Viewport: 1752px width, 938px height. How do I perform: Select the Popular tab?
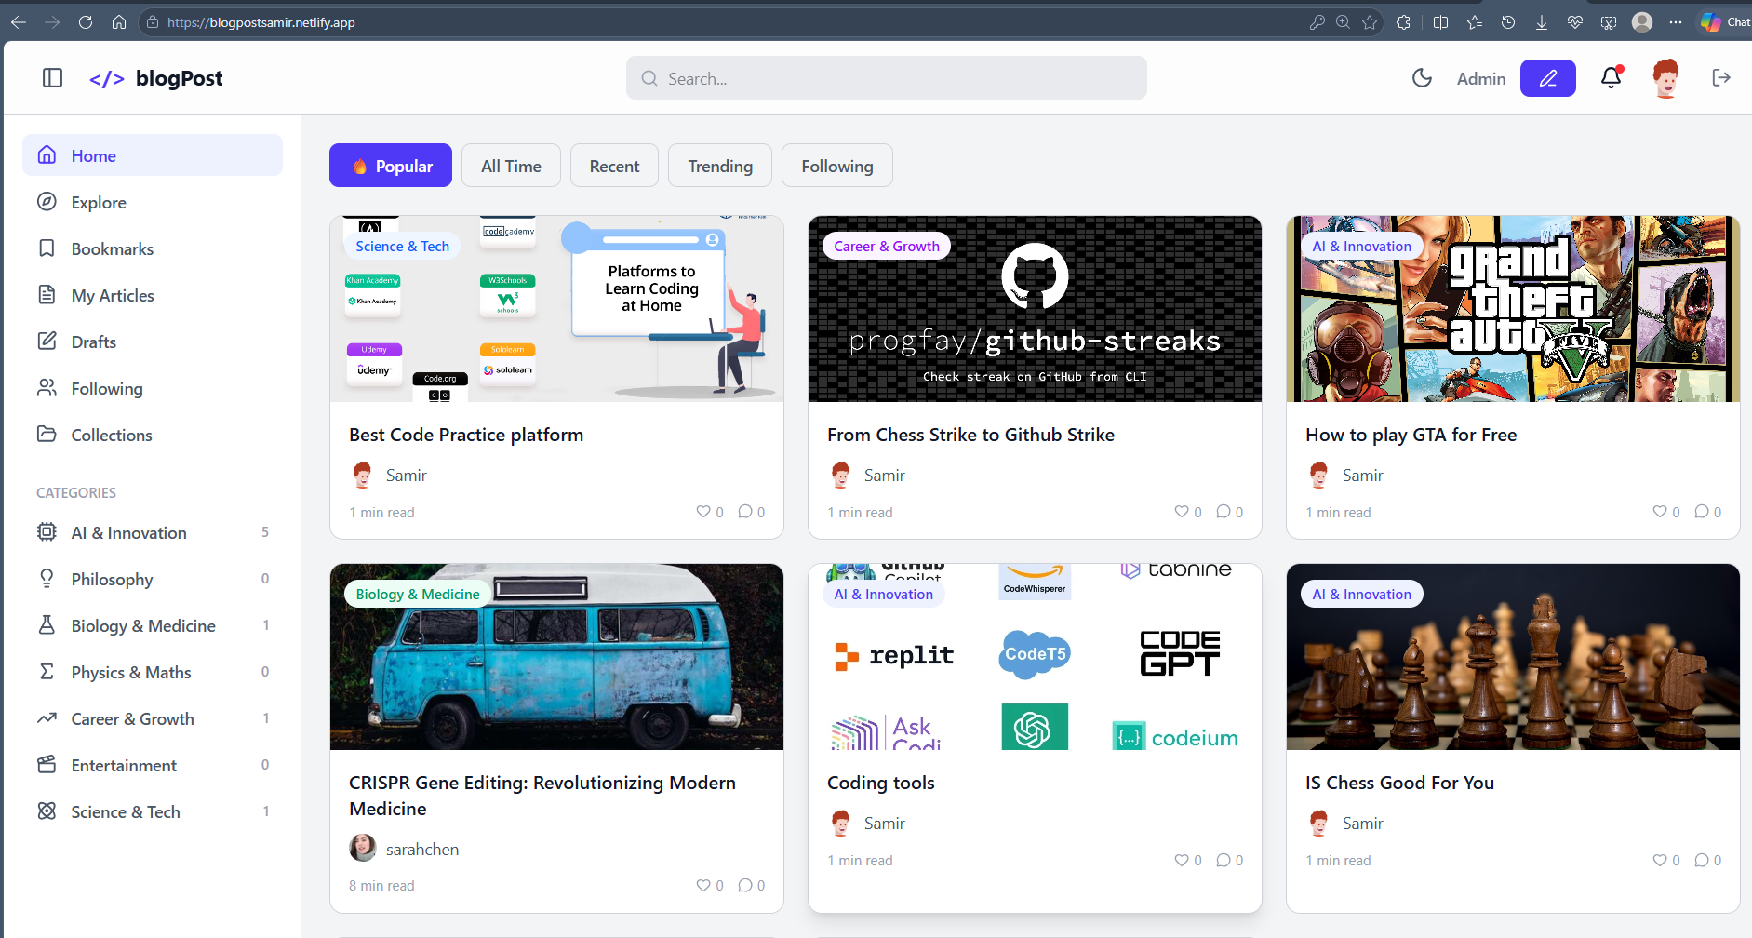(x=391, y=166)
